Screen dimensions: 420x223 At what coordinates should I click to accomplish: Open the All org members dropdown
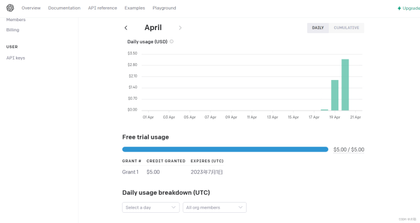point(215,207)
